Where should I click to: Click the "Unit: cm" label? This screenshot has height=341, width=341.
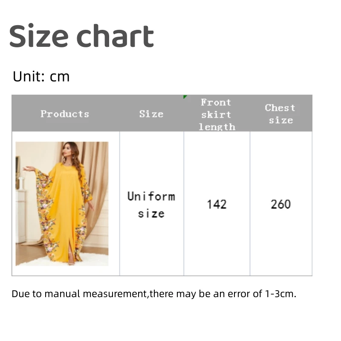pos(41,77)
